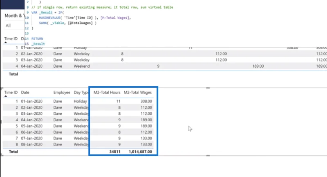Click the total wages value 1,014,687.00

click(x=140, y=152)
